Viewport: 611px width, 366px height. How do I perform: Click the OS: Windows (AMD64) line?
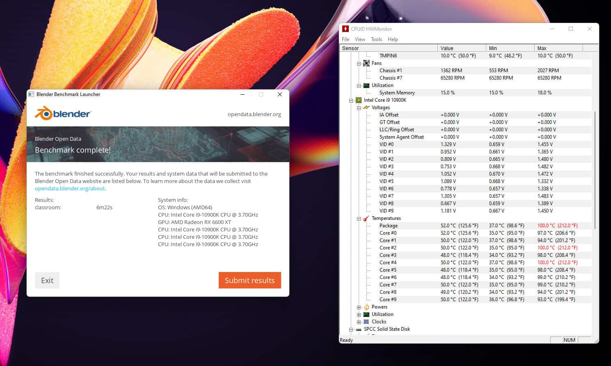coord(185,207)
